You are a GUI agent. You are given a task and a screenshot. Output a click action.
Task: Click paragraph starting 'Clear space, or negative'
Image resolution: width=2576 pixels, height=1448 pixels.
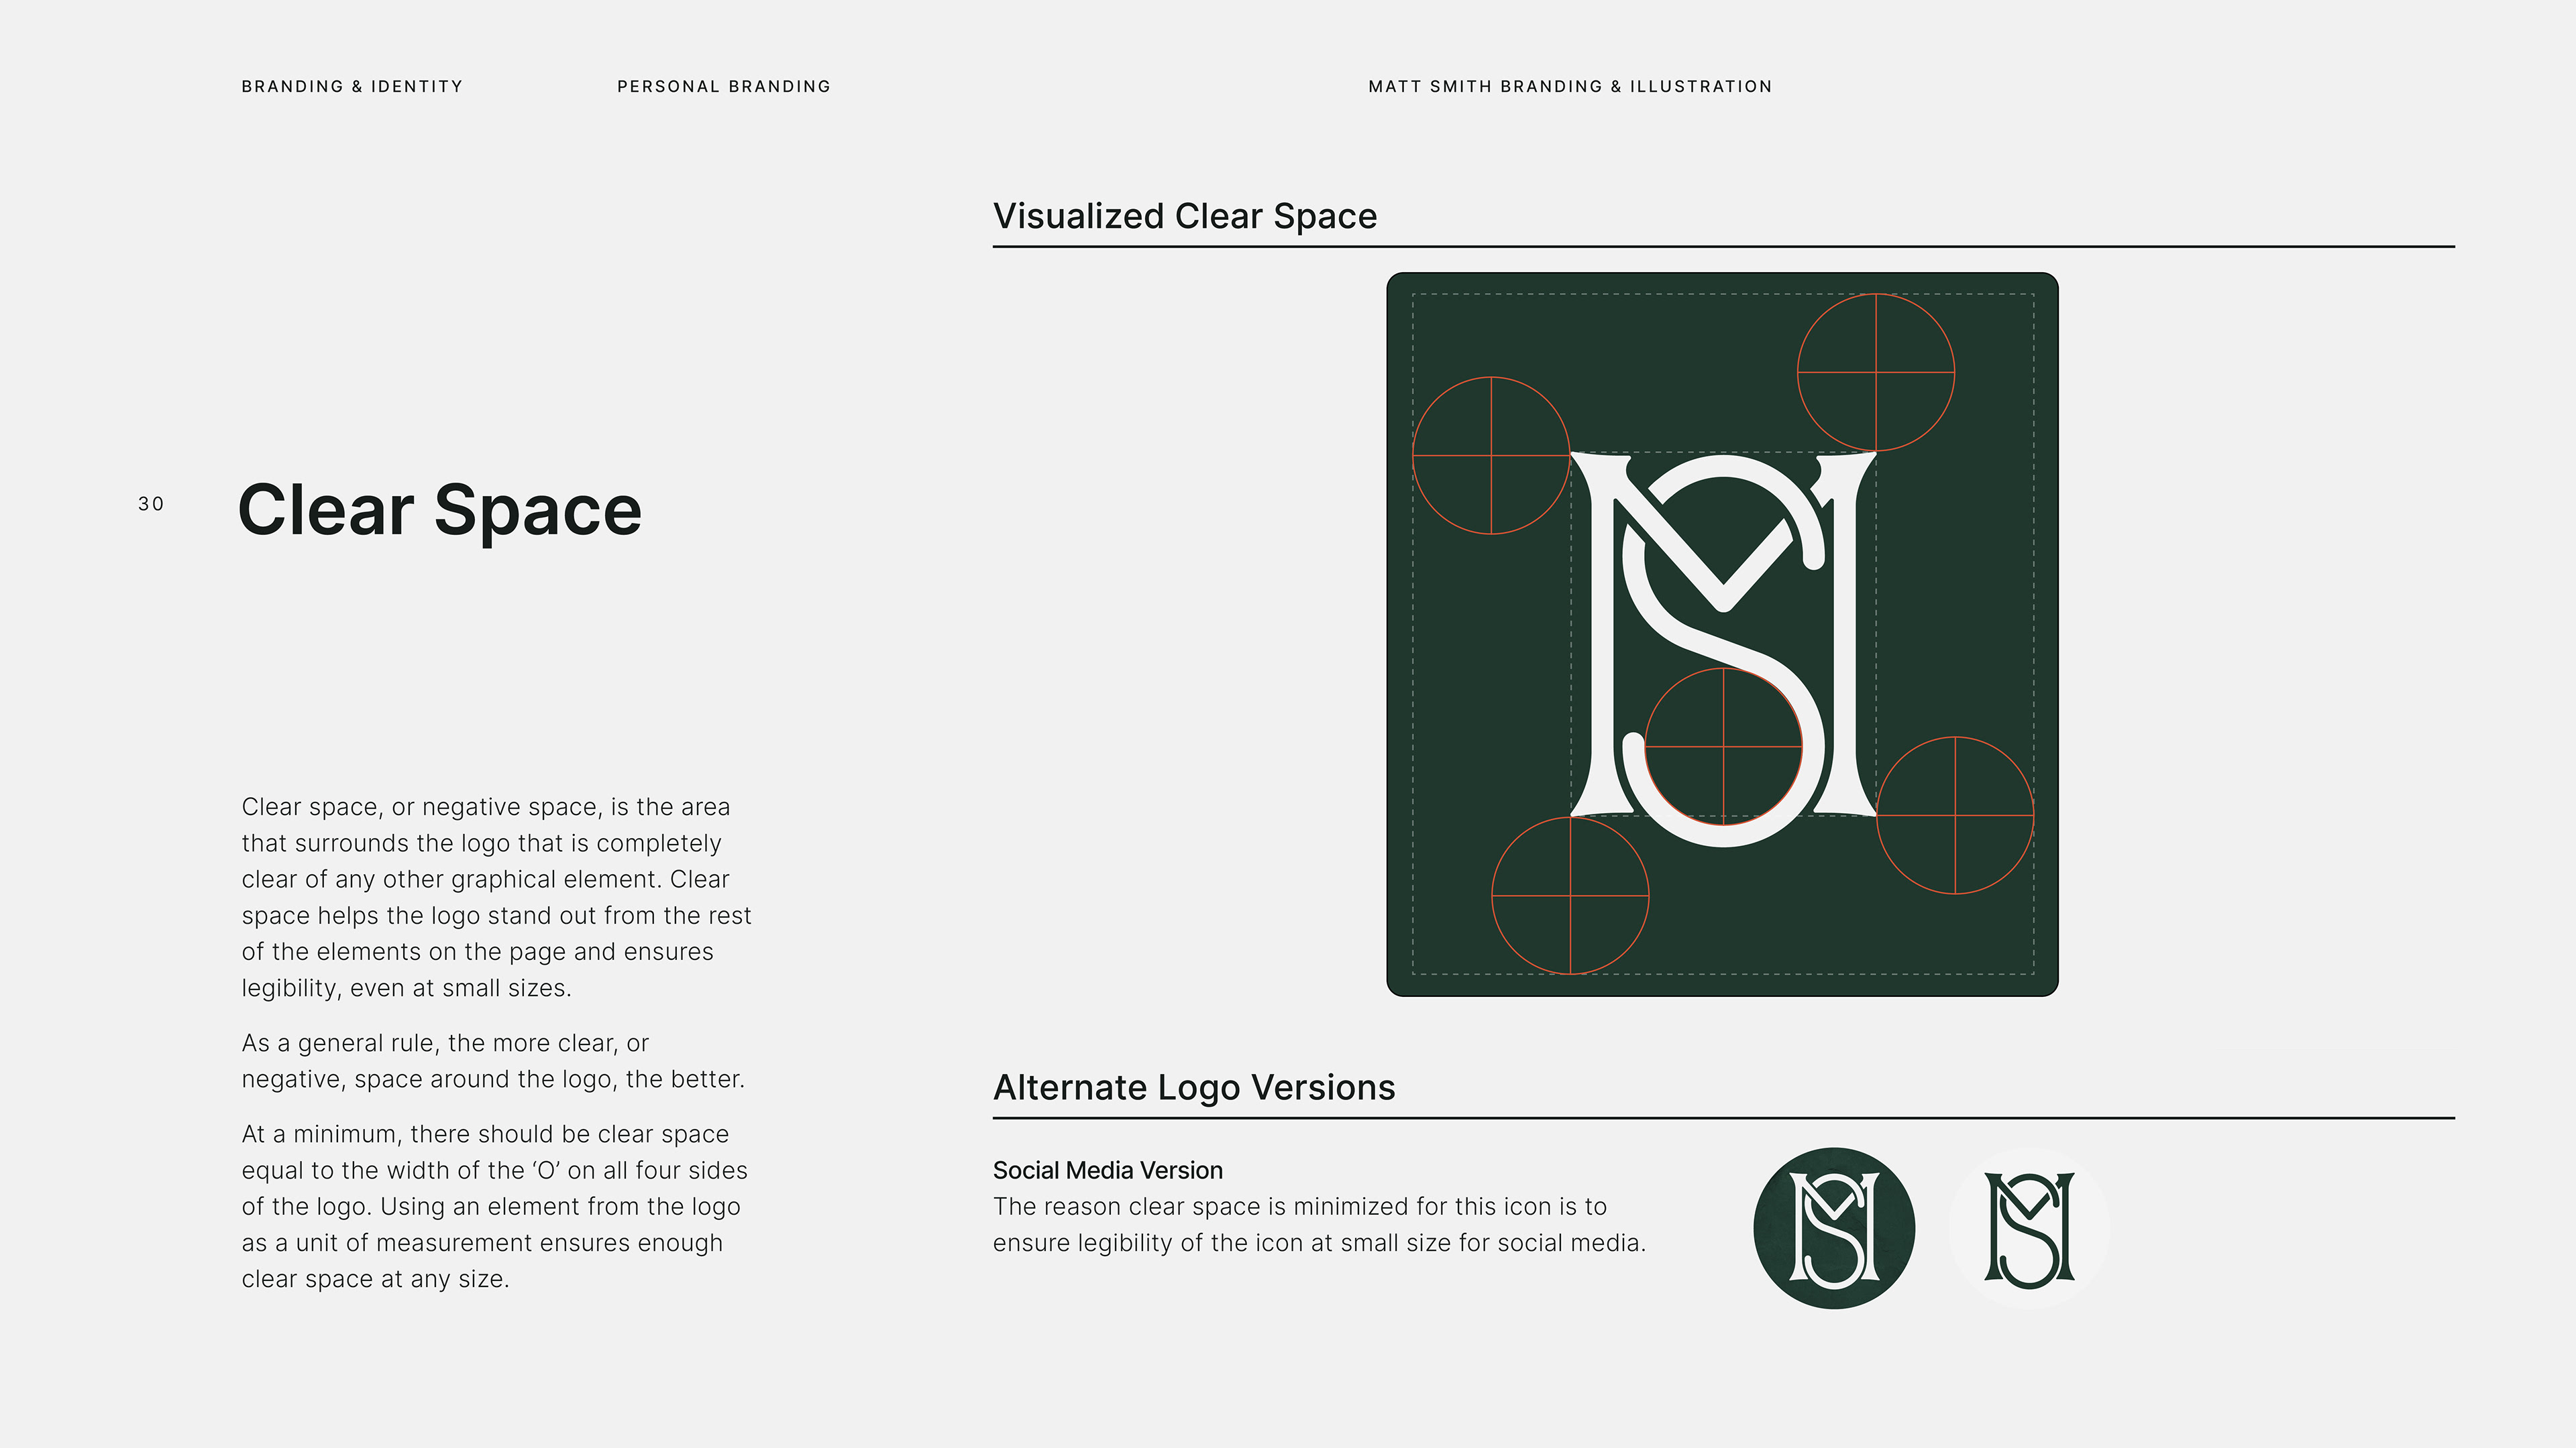pyautogui.click(x=496, y=896)
